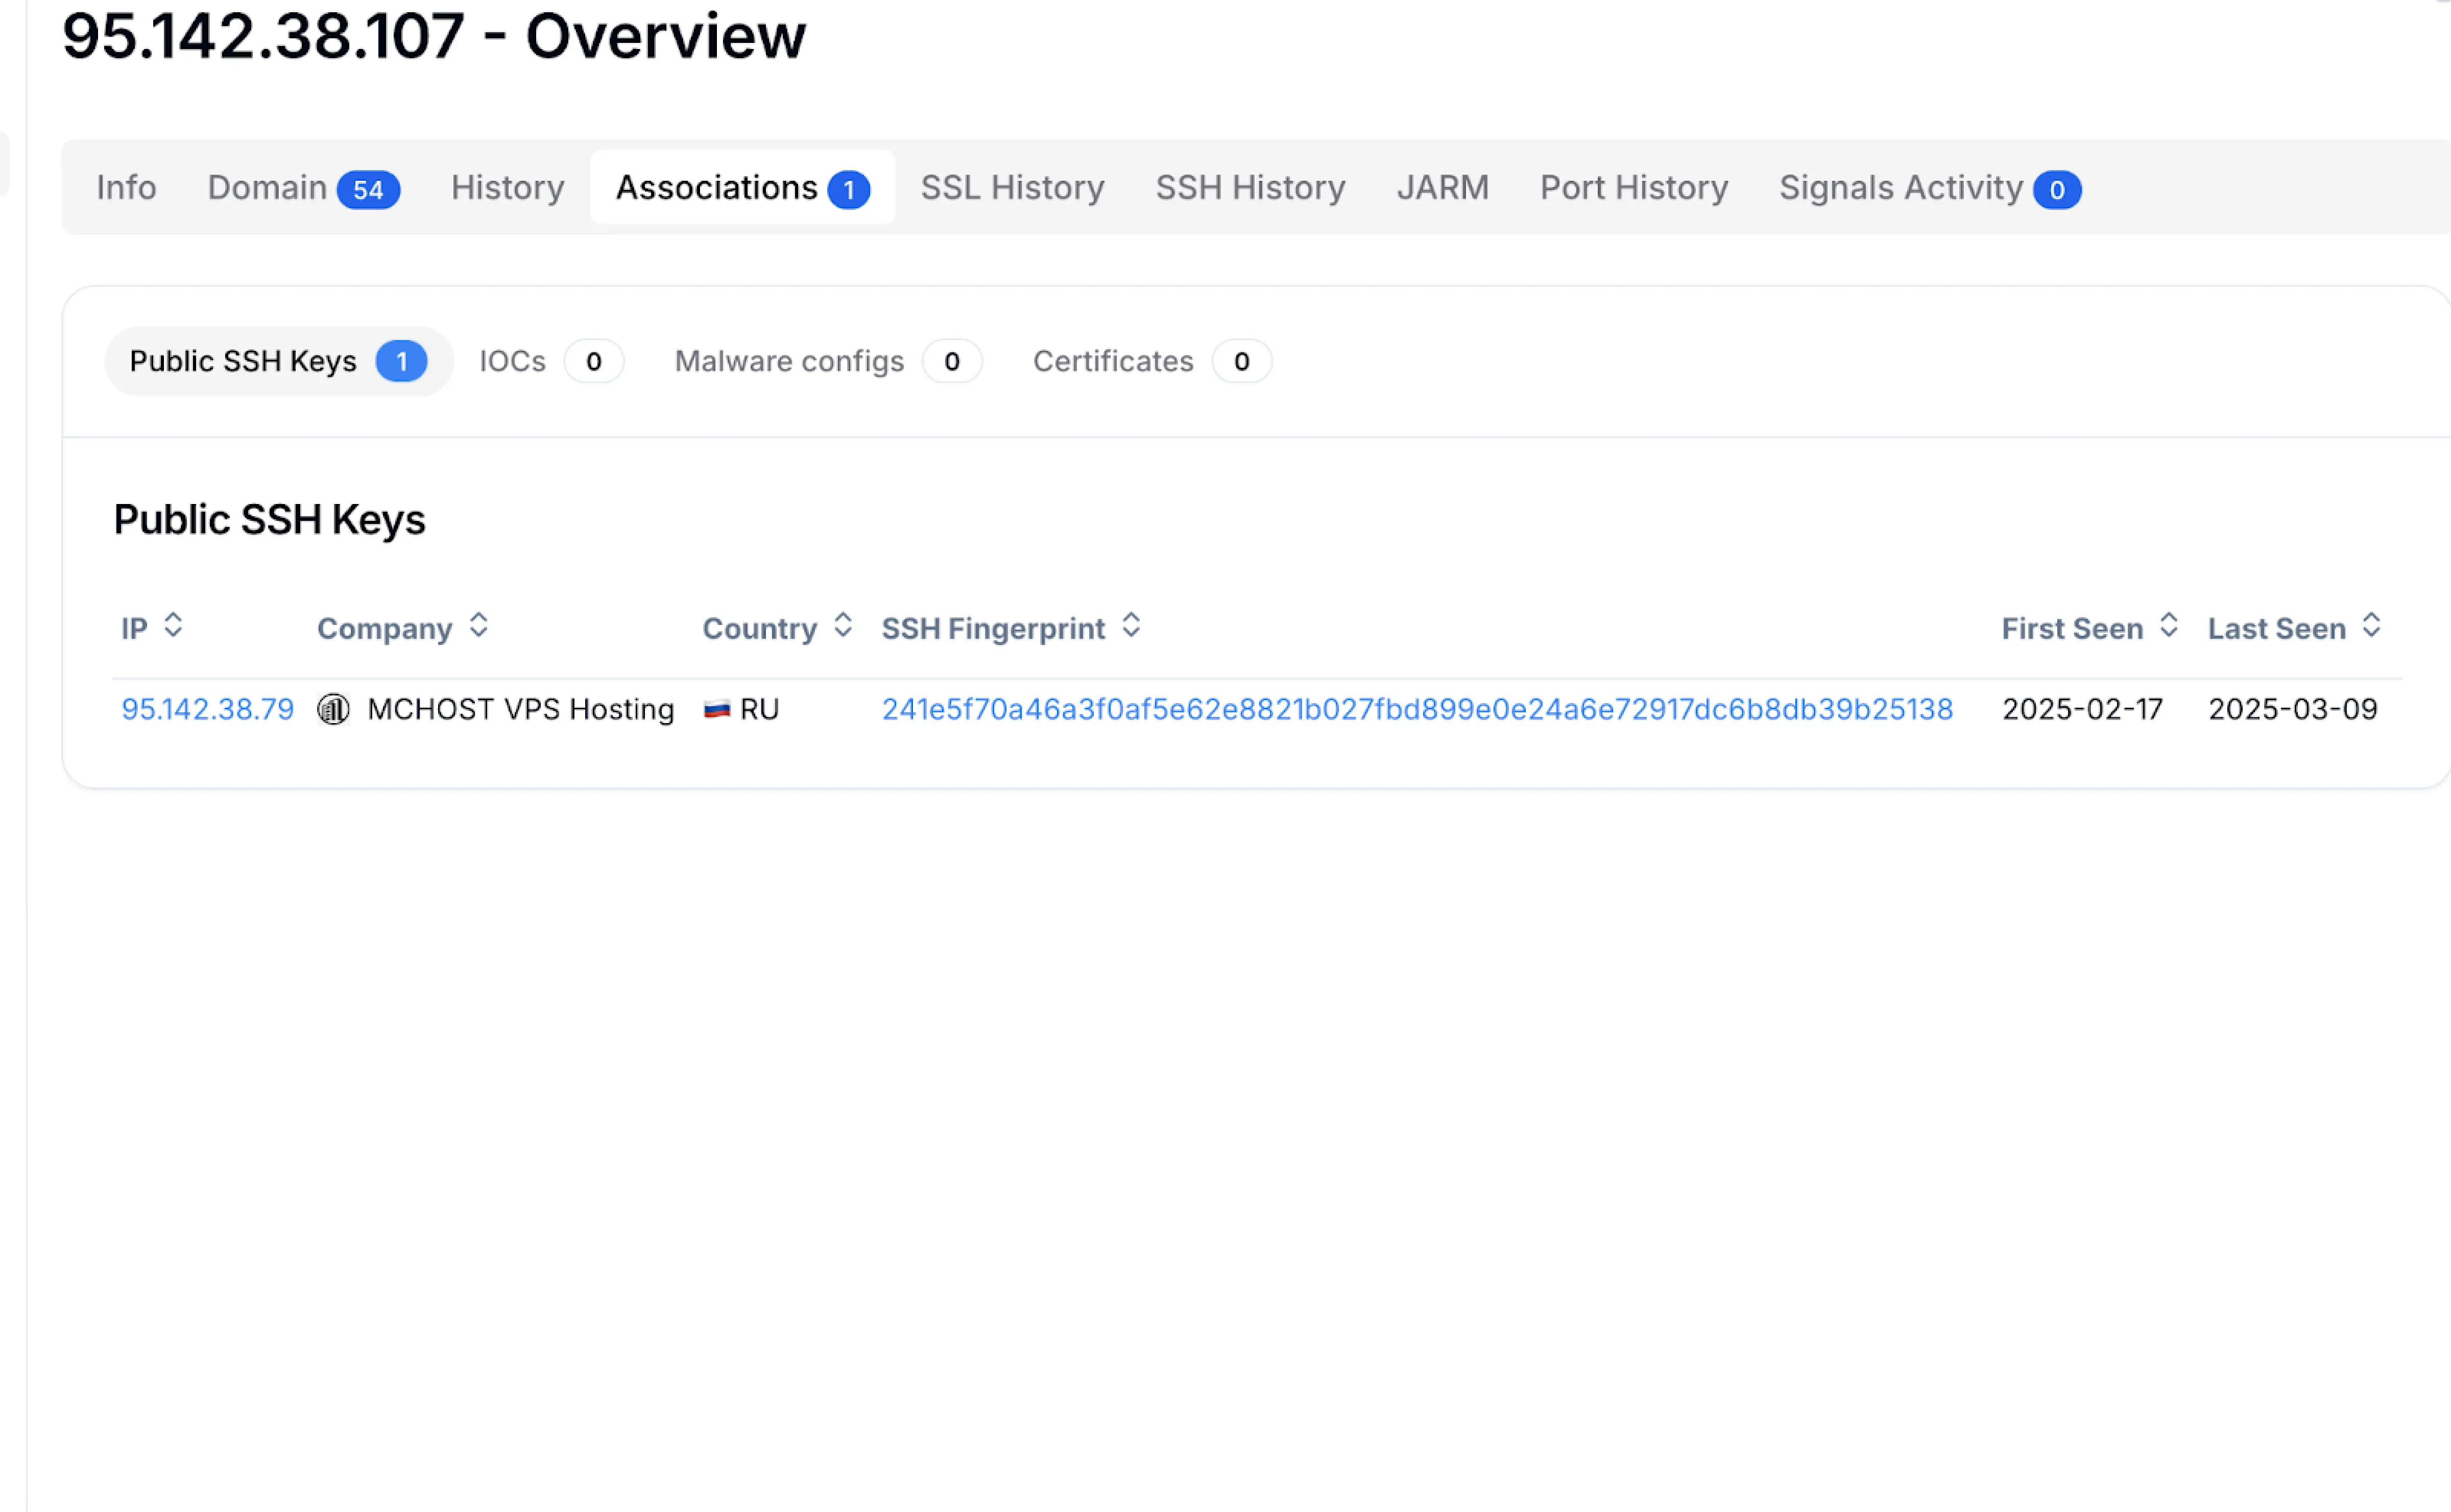Viewport: 2451px width, 1512px height.
Task: Sort table by IP column arrows
Action: (x=173, y=626)
